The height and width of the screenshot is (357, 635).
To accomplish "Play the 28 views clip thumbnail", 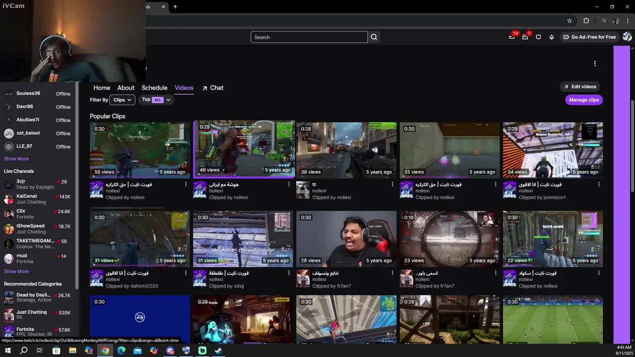I will pos(346,239).
